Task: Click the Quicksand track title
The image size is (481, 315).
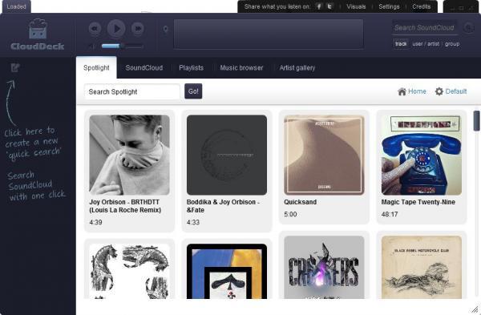Action: (300, 202)
